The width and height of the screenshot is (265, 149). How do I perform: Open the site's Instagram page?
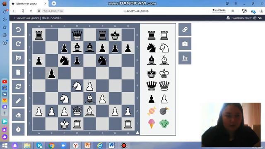pyautogui.click(x=255, y=18)
